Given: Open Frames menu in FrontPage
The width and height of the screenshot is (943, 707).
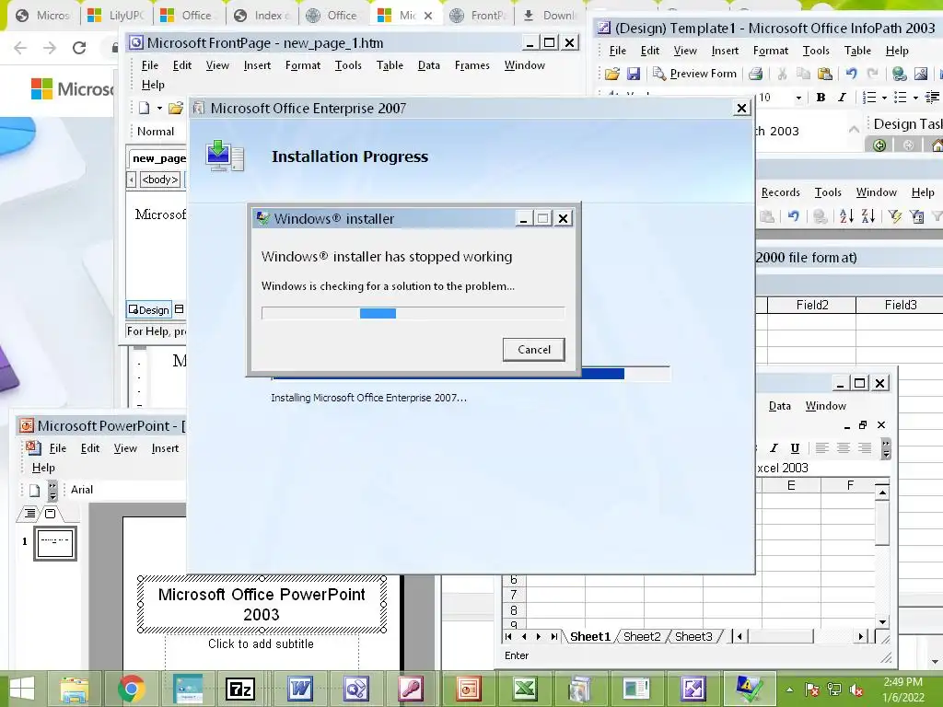Looking at the screenshot, I should [471, 65].
